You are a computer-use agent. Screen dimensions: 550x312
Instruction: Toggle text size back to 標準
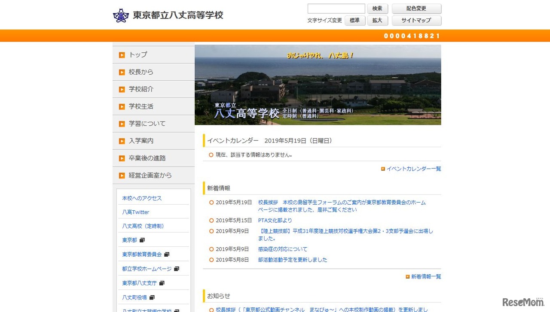click(x=354, y=20)
